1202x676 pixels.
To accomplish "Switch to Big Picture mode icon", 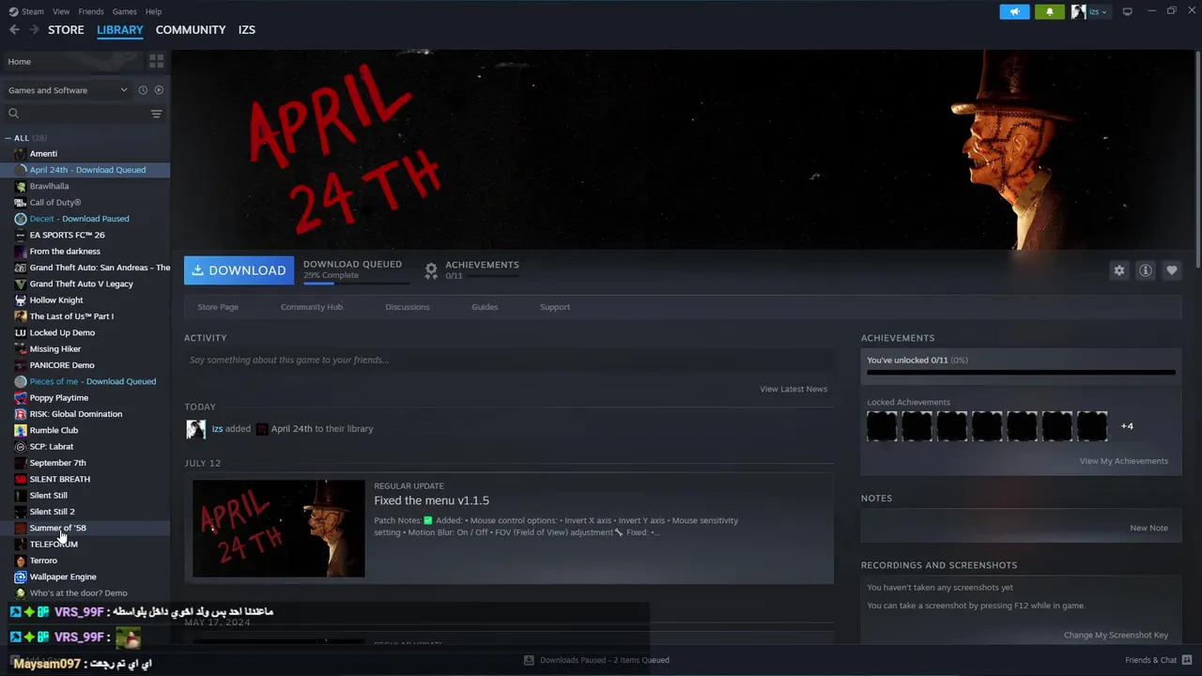I will pos(1127,11).
